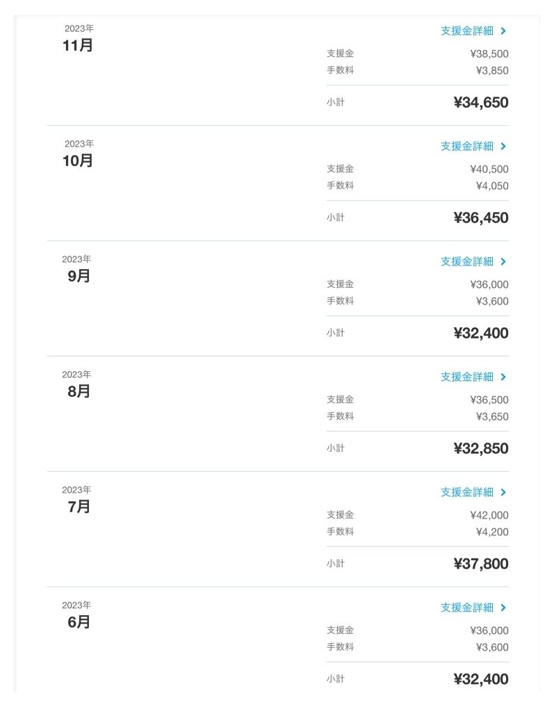Click the chevron arrow beside June's 支援金詳細
The image size is (556, 711).
[x=503, y=607]
